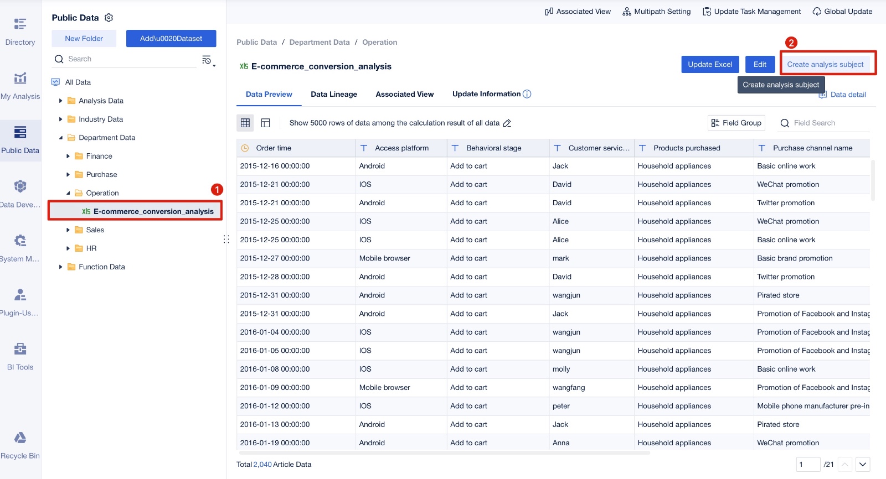The width and height of the screenshot is (886, 479).
Task: Click Update Excel button
Action: (x=710, y=64)
